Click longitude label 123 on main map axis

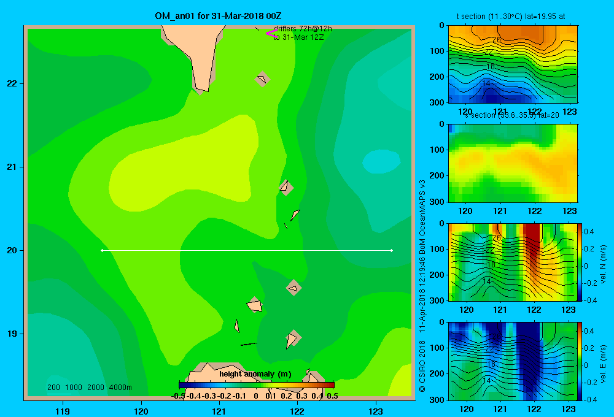coord(376,411)
